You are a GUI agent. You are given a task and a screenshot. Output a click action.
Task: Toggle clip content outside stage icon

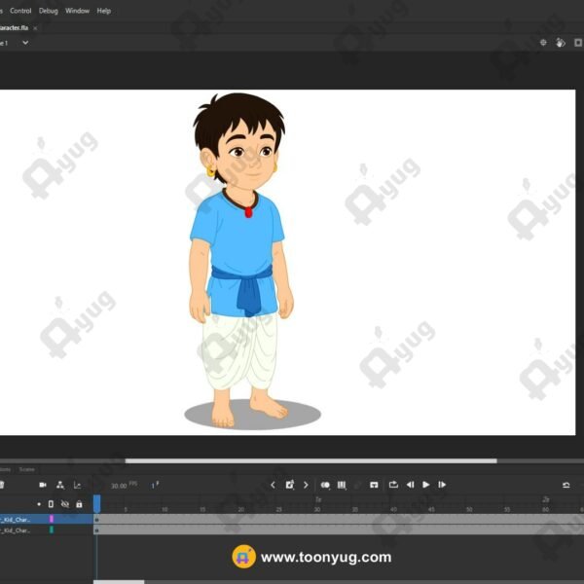click(x=578, y=43)
